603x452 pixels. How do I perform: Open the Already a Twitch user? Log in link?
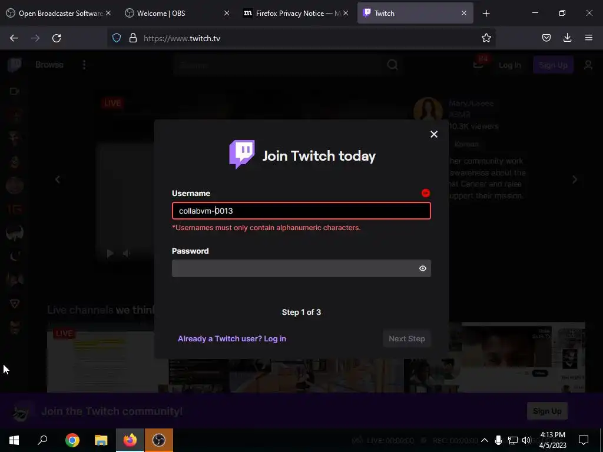(232, 338)
